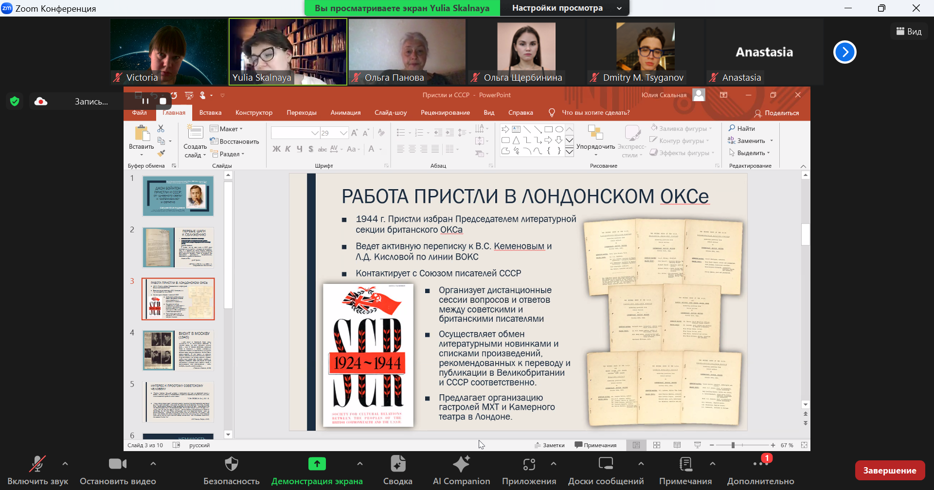Open the Раздел section dropdown
This screenshot has width=934, height=490.
227,154
